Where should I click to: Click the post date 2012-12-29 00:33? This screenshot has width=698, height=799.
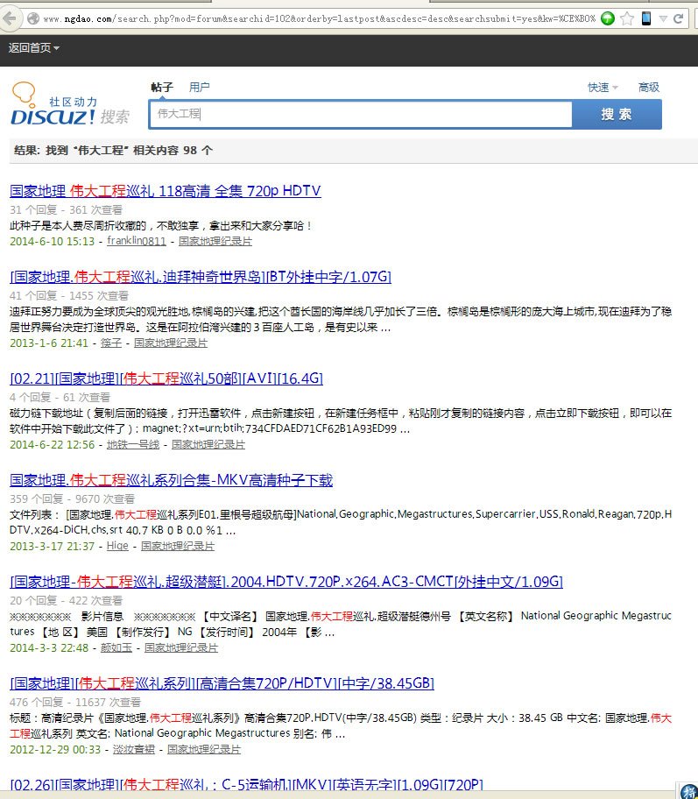(x=55, y=749)
